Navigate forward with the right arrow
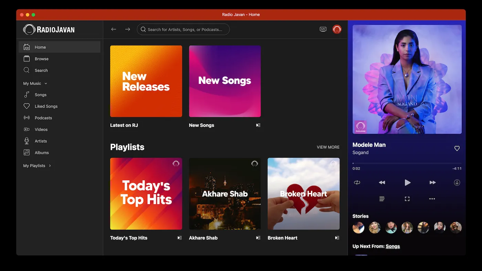Image resolution: width=482 pixels, height=271 pixels. (127, 29)
